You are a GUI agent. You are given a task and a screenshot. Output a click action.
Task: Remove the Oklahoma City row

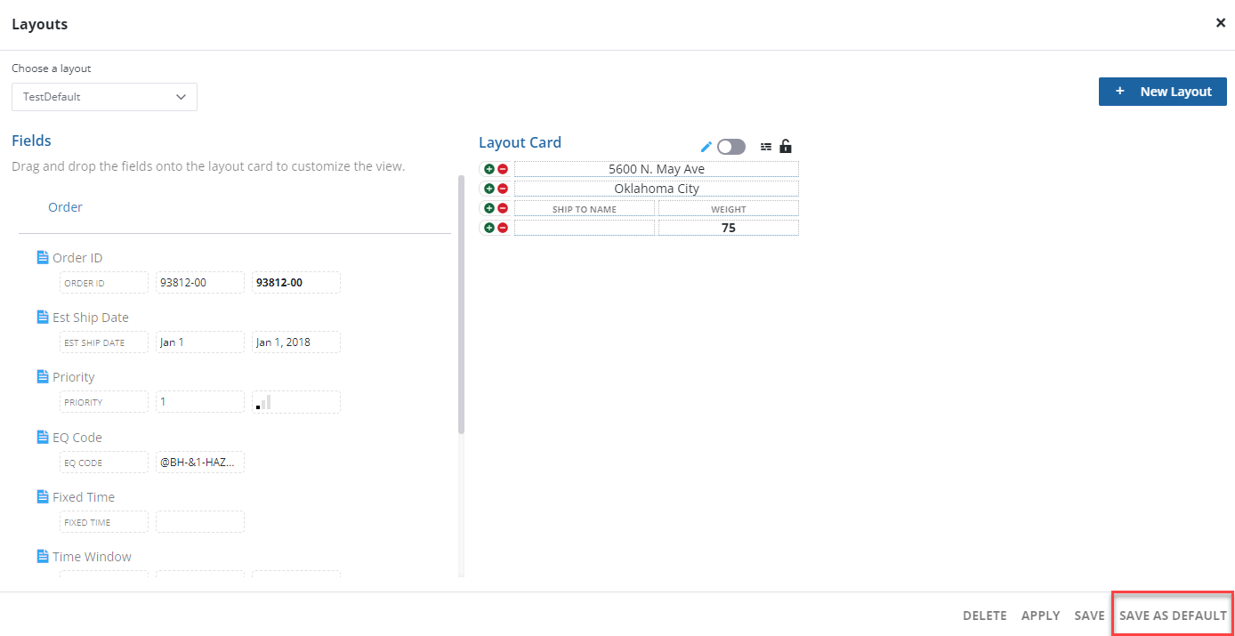[503, 189]
